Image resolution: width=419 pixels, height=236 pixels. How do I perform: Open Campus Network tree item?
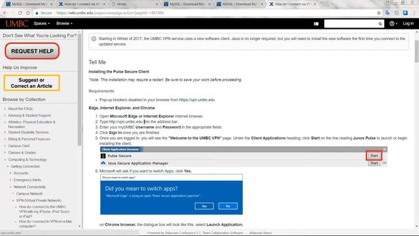(29, 193)
